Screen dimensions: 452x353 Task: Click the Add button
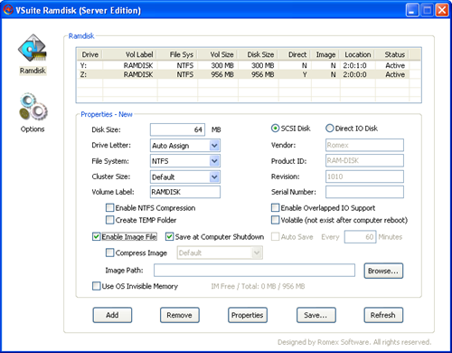(112, 315)
